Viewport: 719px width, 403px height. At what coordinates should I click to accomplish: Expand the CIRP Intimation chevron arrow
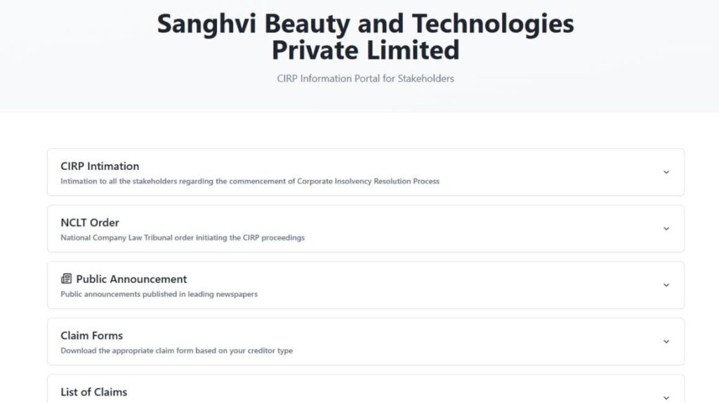pyautogui.click(x=666, y=172)
